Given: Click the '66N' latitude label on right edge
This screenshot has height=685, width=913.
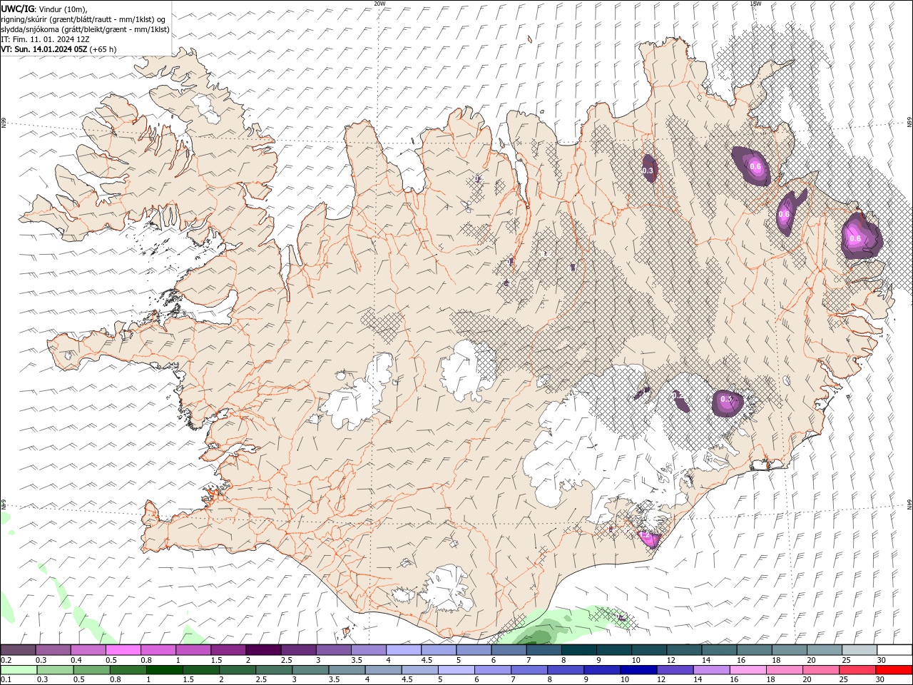Looking at the screenshot, I should [x=909, y=123].
